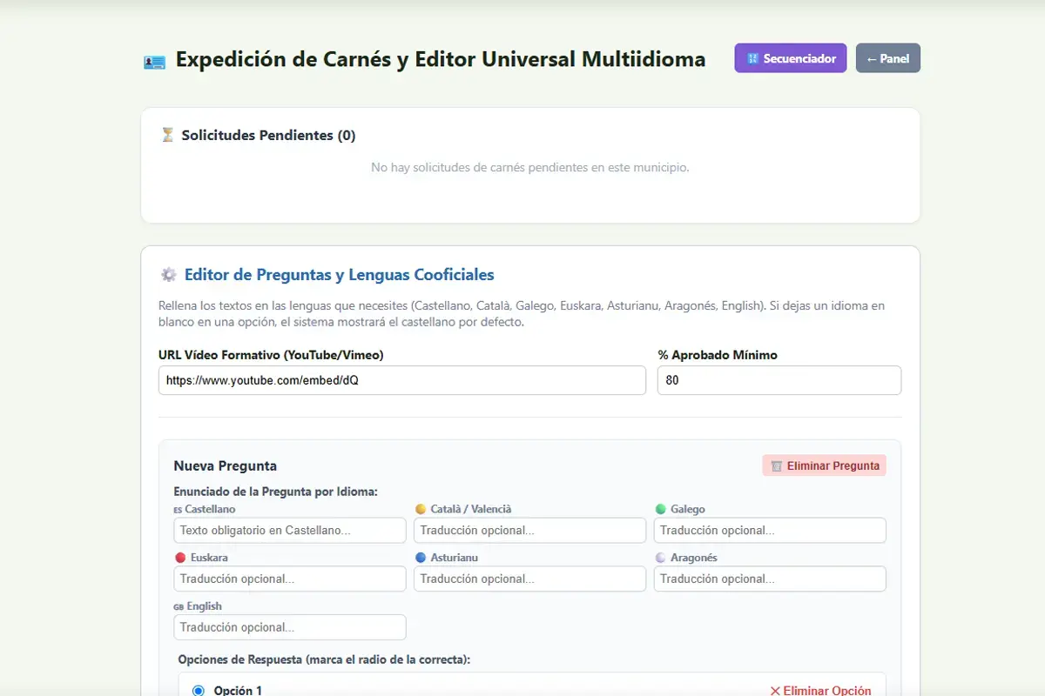Image resolution: width=1045 pixels, height=696 pixels.
Task: Click the Català / Valencià translation field
Action: (x=530, y=530)
